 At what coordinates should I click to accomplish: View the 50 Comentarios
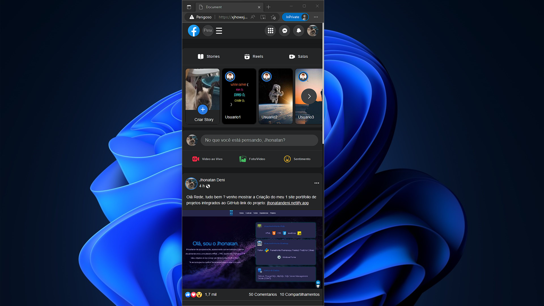pos(263,295)
